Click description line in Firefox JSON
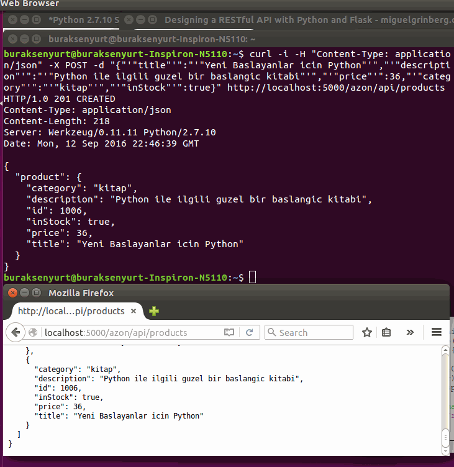 click(x=168, y=379)
